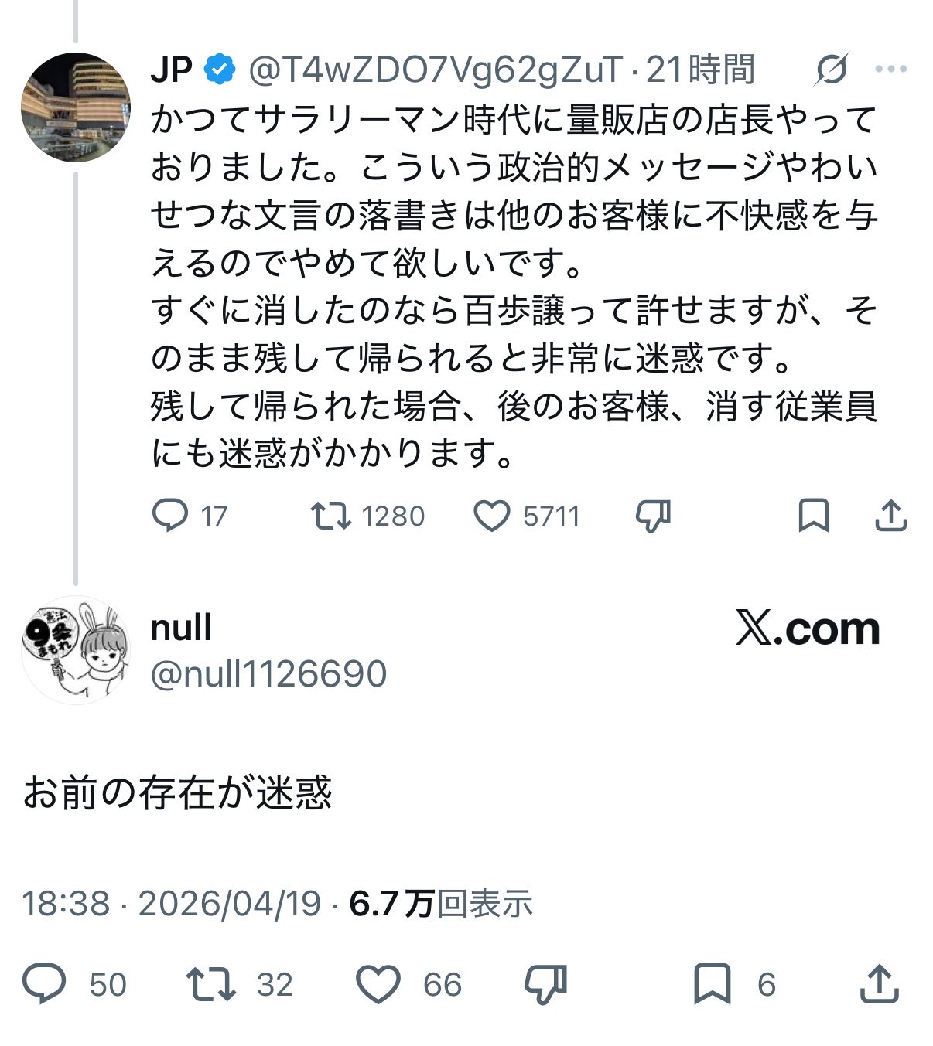Repost null's post
This screenshot has width=933, height=1046.
point(210,983)
